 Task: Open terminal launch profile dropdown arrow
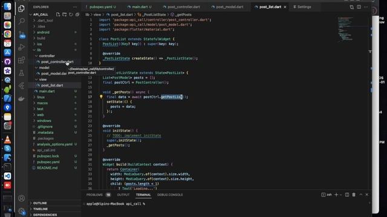341,195
